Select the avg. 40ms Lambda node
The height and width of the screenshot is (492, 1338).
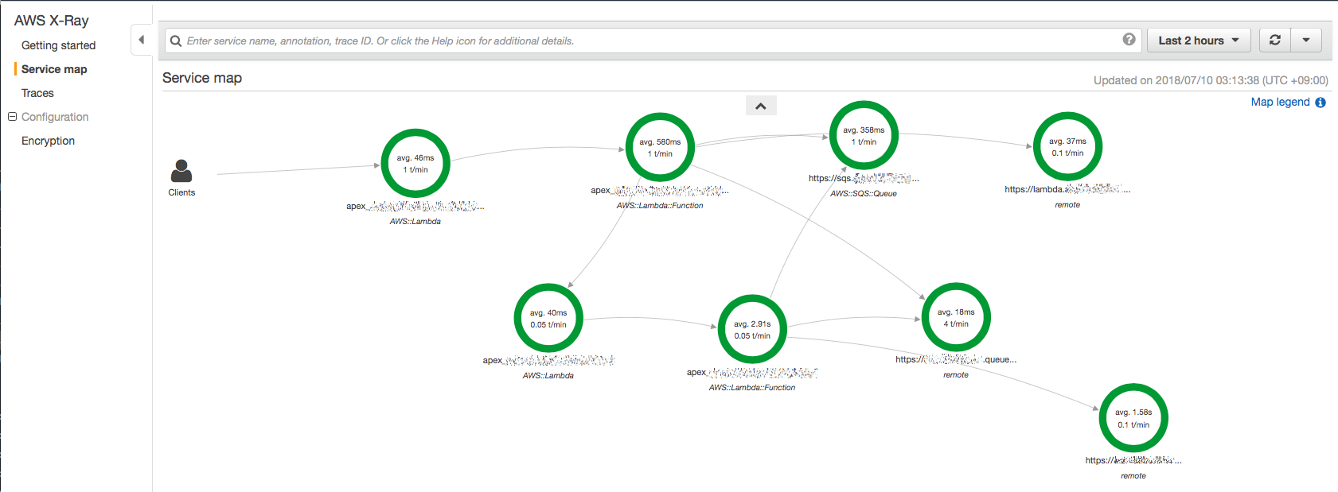(x=548, y=319)
